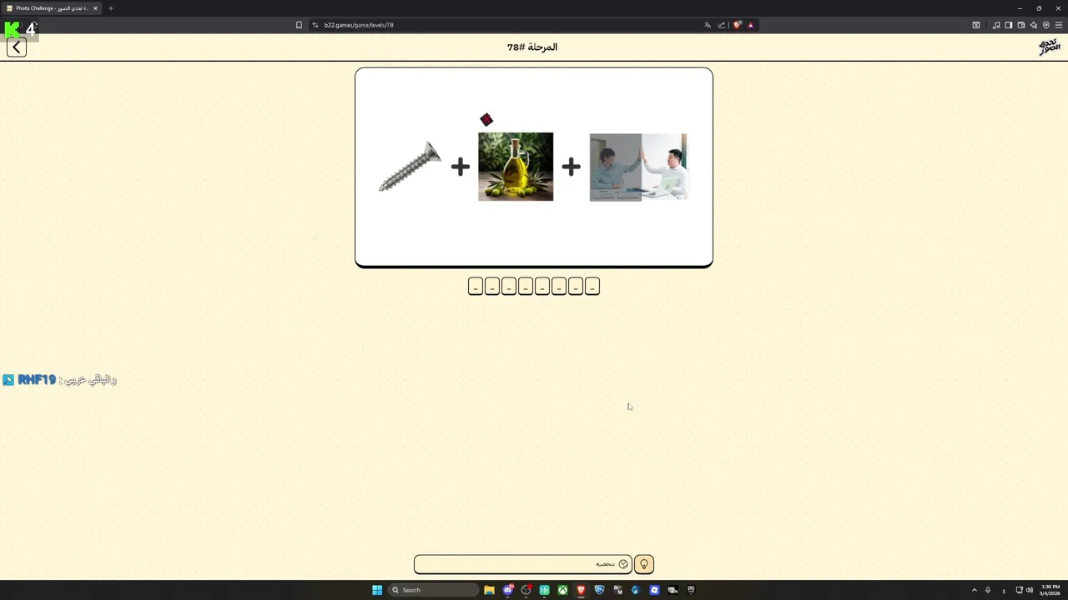Click the olive oil bottle image
Image resolution: width=1068 pixels, height=600 pixels.
pyautogui.click(x=516, y=167)
